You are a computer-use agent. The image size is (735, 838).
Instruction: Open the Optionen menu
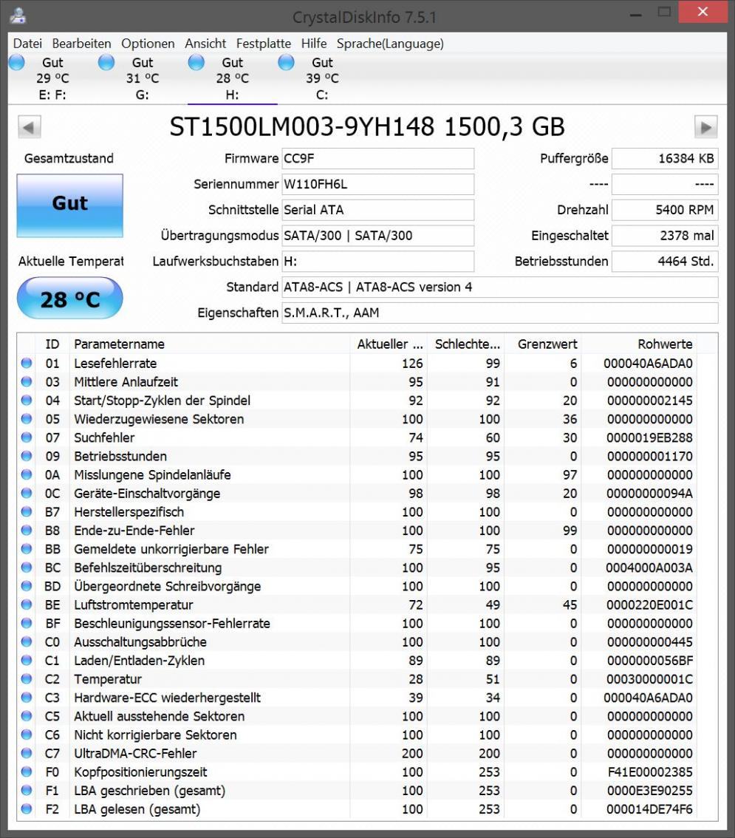[x=148, y=44]
